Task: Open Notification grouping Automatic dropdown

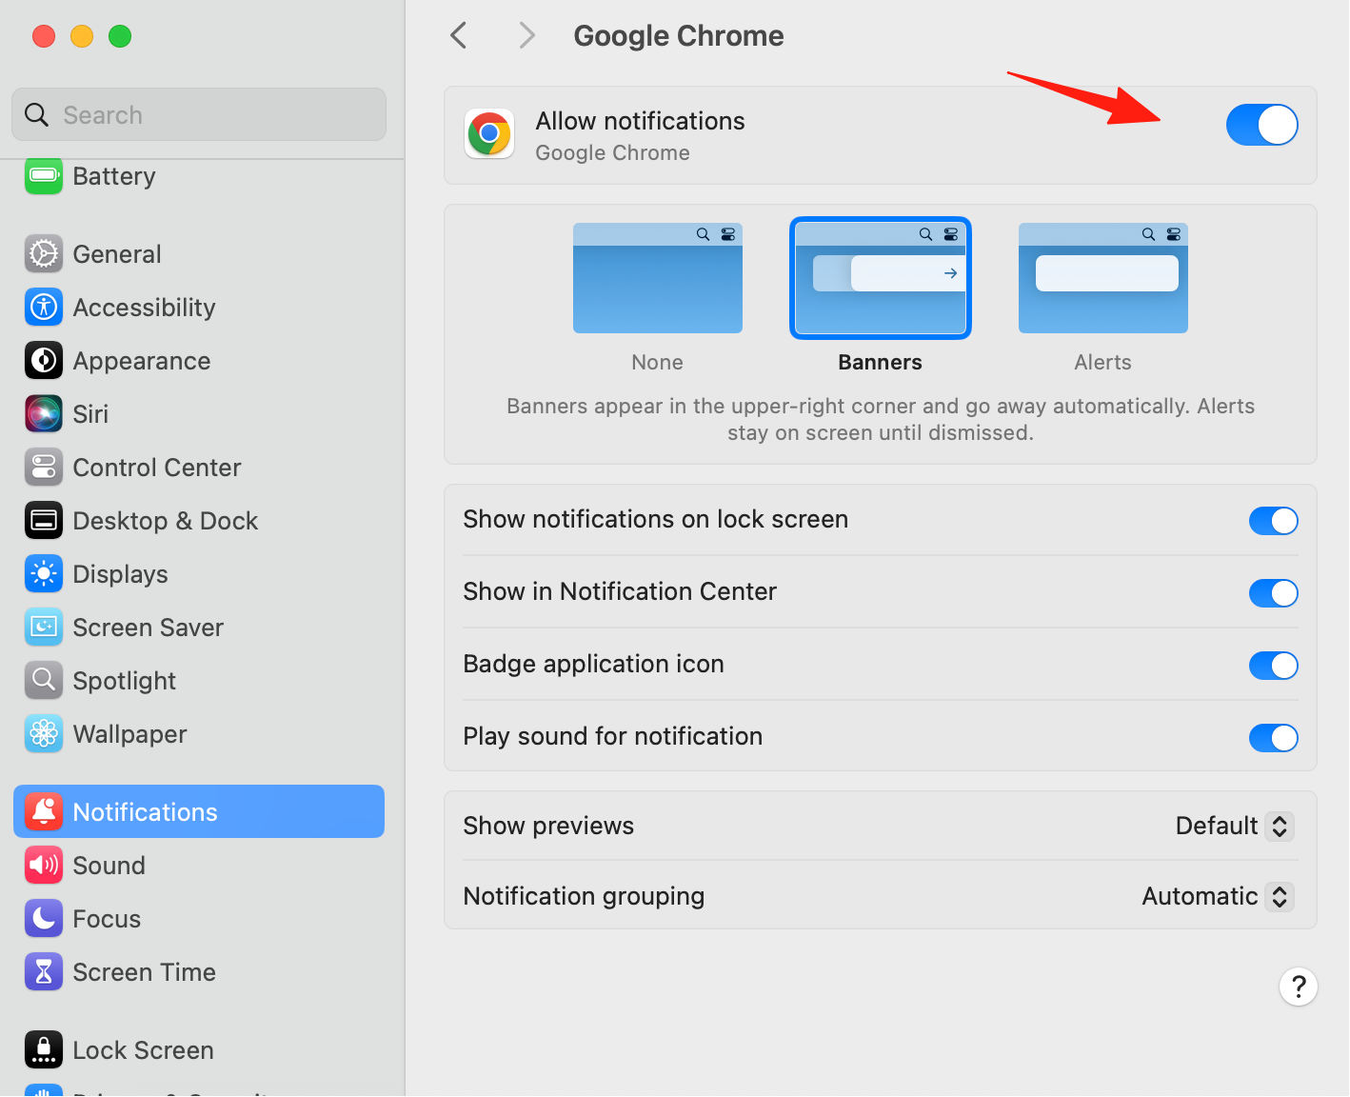Action: [x=1218, y=896]
